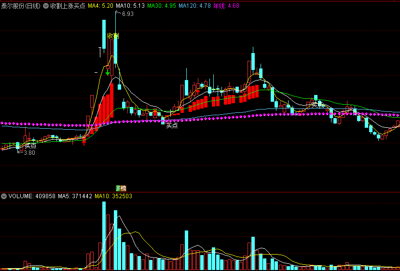Image resolution: width=400 pixels, height=271 pixels.
Task: Click the yellow 收割 signal marker
Action: 113,36
